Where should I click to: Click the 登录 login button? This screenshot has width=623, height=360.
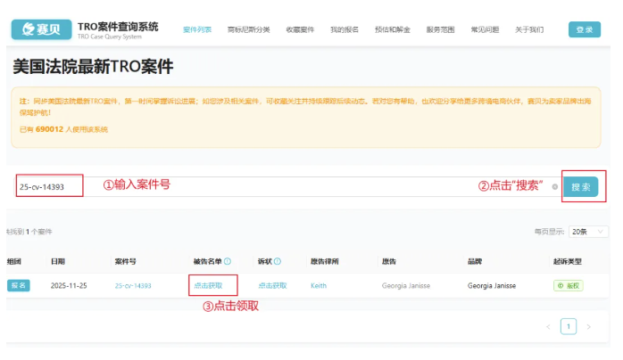(x=584, y=29)
